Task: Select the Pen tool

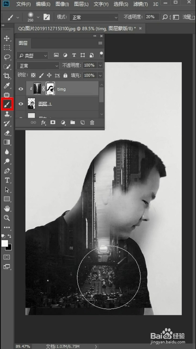Action: pos(7,171)
